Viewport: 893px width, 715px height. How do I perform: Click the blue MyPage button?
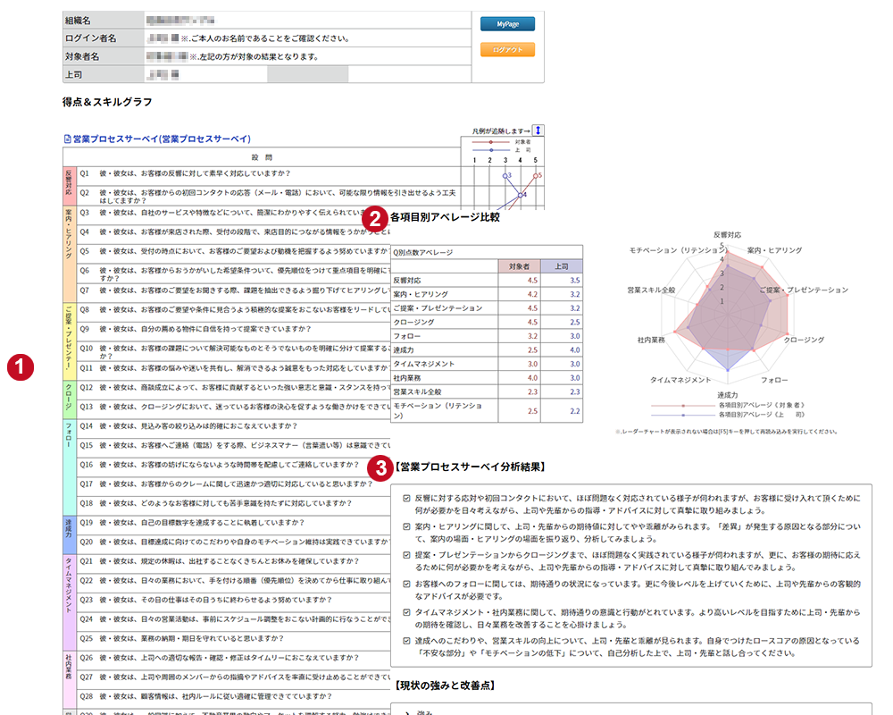507,24
